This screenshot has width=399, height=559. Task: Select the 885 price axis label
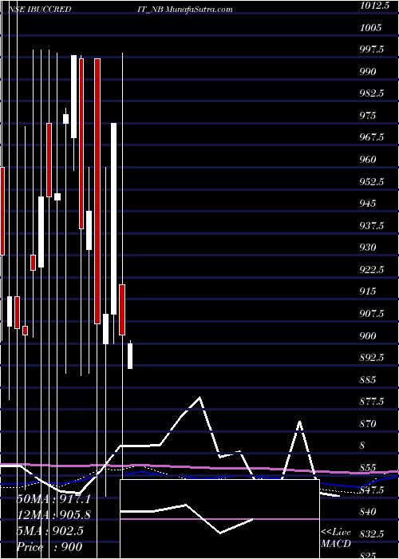pos(368,379)
